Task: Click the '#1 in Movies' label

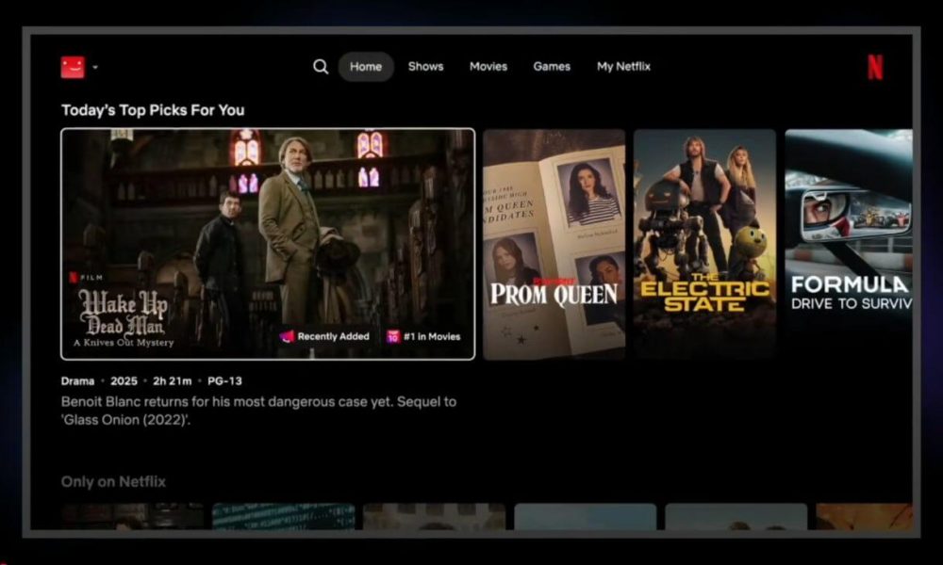Action: pos(432,337)
